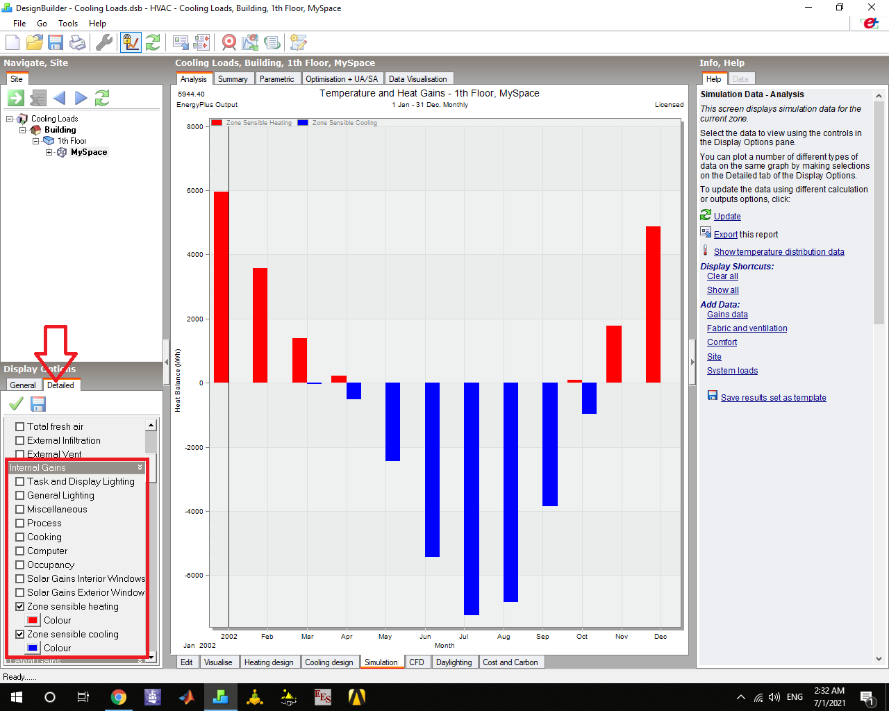Switch to the Summary tab
Viewport: 889px width, 711px height.
(233, 79)
